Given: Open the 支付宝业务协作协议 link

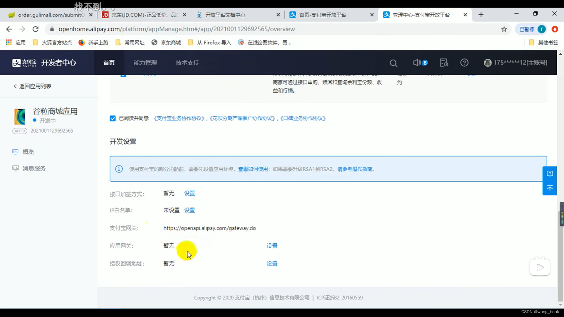Looking at the screenshot, I should coord(179,118).
